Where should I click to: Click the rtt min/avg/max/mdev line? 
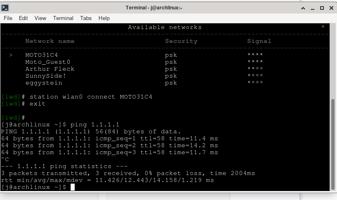tap(108, 180)
